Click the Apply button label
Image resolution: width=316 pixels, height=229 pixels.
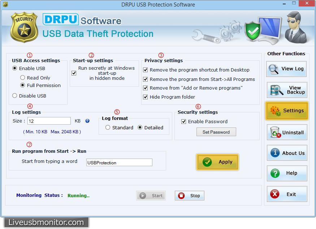[x=225, y=162]
